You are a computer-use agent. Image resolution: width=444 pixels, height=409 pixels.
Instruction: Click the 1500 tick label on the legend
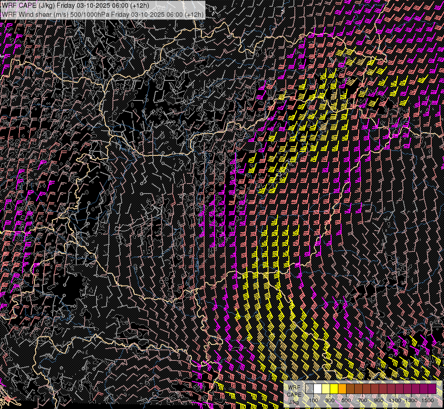[x=428, y=400]
